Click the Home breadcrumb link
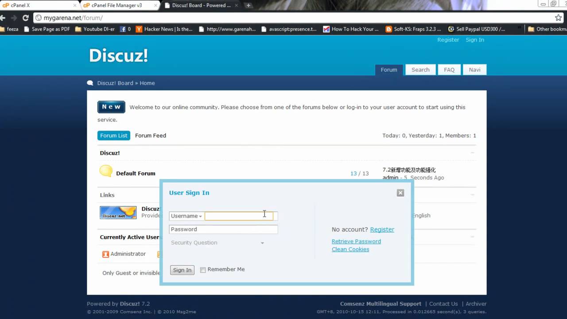 click(148, 83)
